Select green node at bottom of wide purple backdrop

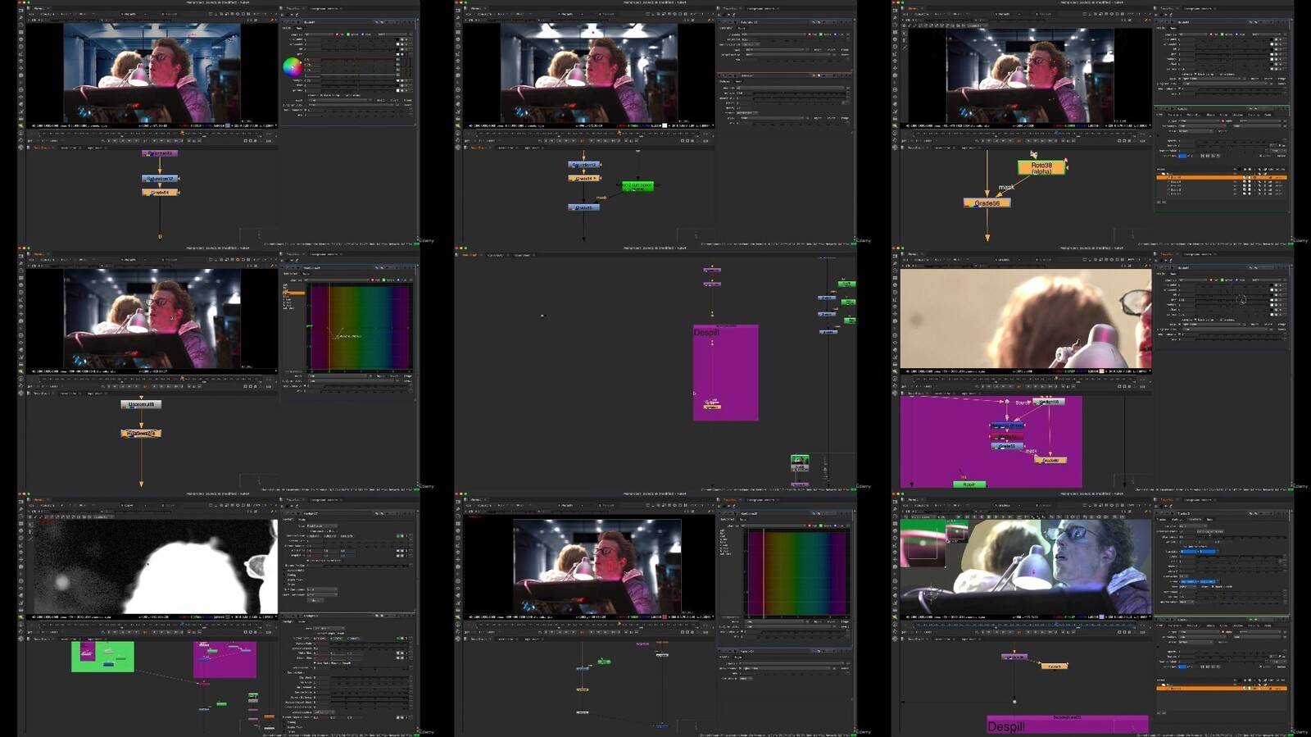point(969,485)
